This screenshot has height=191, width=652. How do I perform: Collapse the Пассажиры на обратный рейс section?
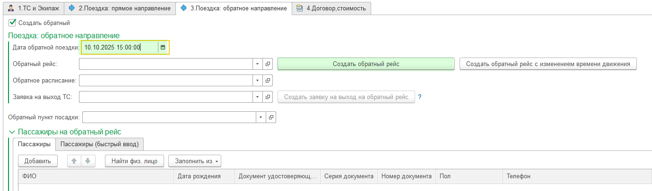[x=11, y=132]
